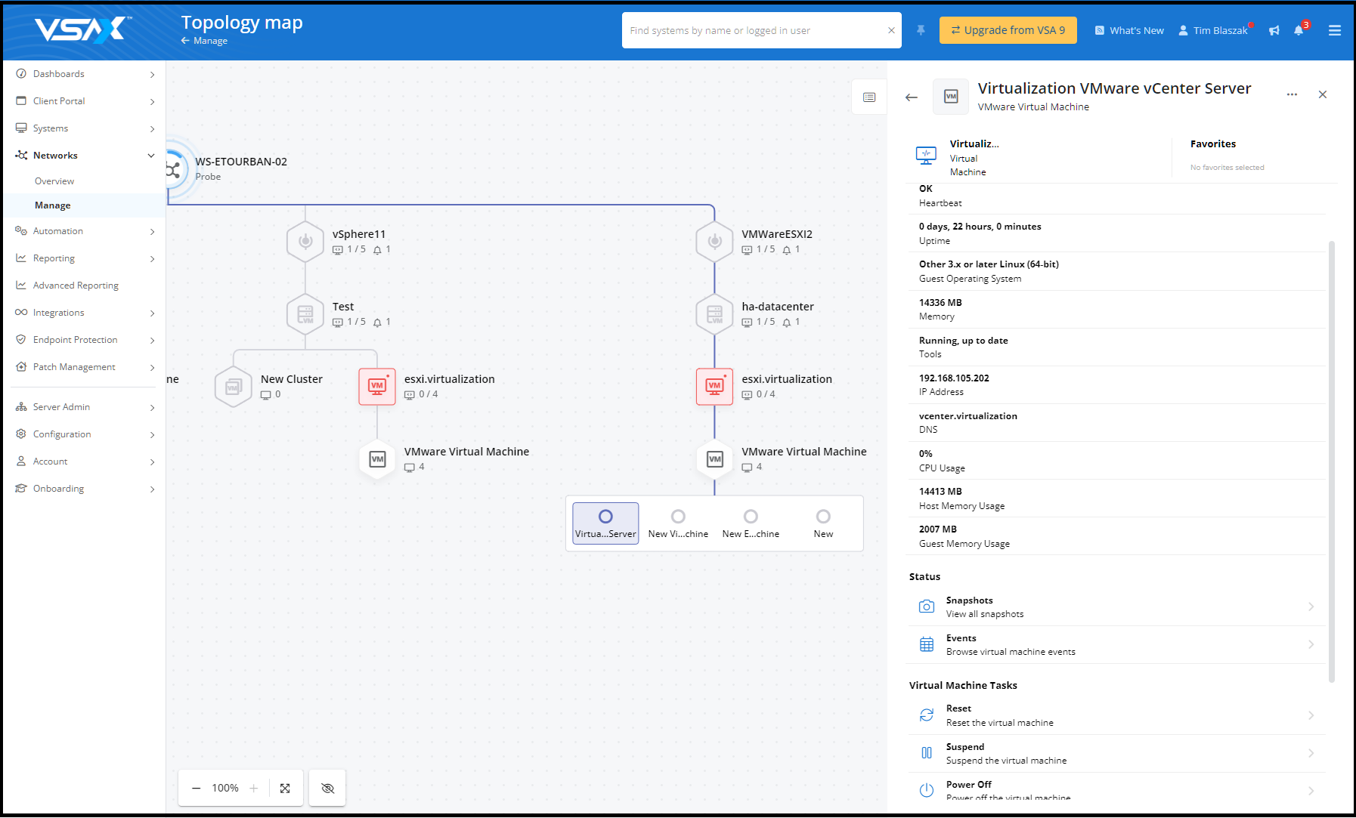This screenshot has width=1356, height=818.
Task: Click the pin icon beside search box
Action: 921,30
